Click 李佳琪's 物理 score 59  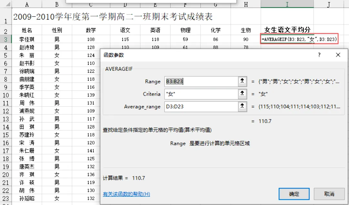pos(185,39)
